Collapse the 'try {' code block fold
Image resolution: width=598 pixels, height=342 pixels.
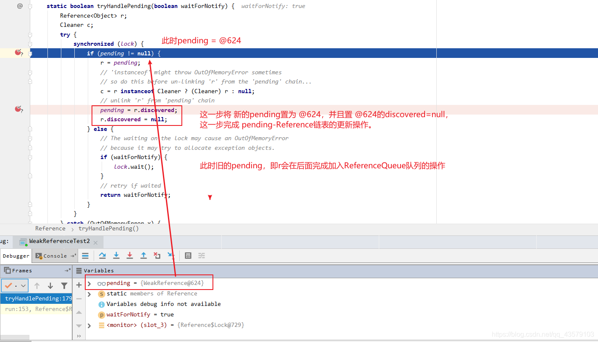coord(30,34)
